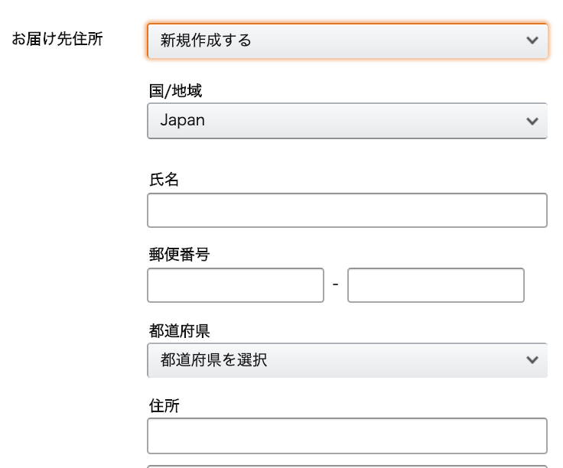Click the 新規作成する selected option text
The image size is (563, 468).
[206, 41]
